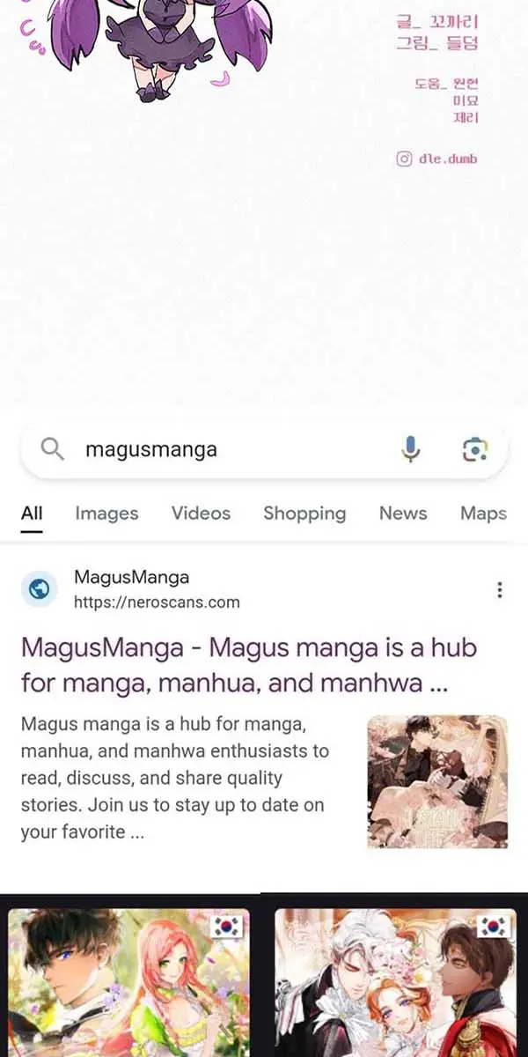528x1057 pixels.
Task: Click the Instagram icon next to dle.dumb
Action: point(404,159)
